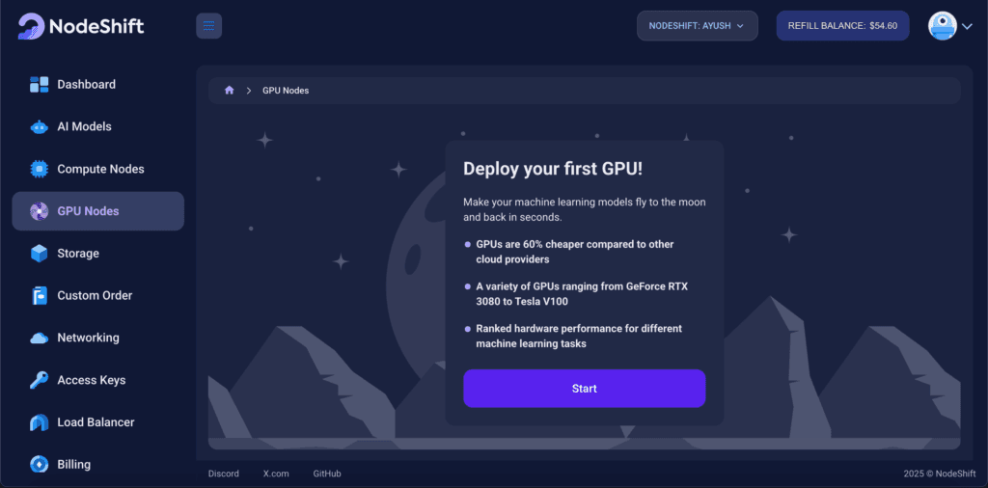988x488 pixels.
Task: Select Compute Nodes menu item
Action: tap(98, 169)
